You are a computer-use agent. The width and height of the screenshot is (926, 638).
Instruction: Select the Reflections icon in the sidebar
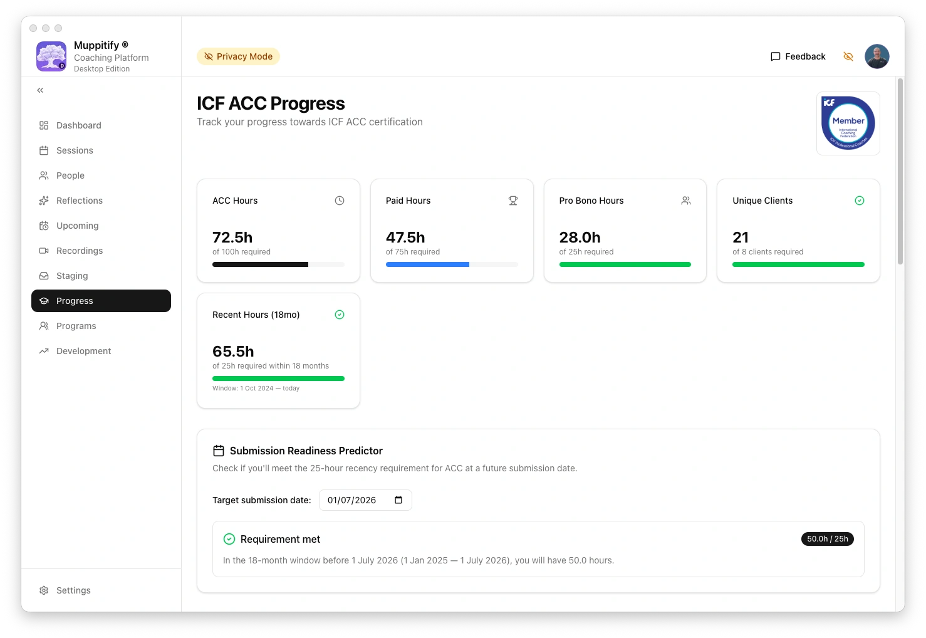tap(44, 201)
